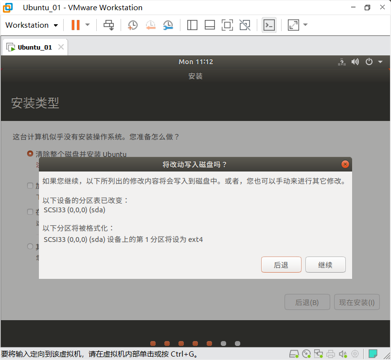Viewport: 391px width, 360px height.
Task: Click the message log status bar icon
Action: coord(373,354)
